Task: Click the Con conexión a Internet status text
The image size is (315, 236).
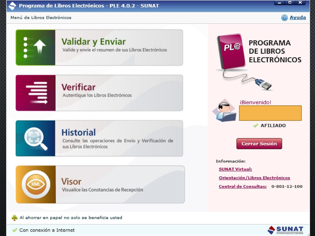Action: pyautogui.click(x=47, y=230)
